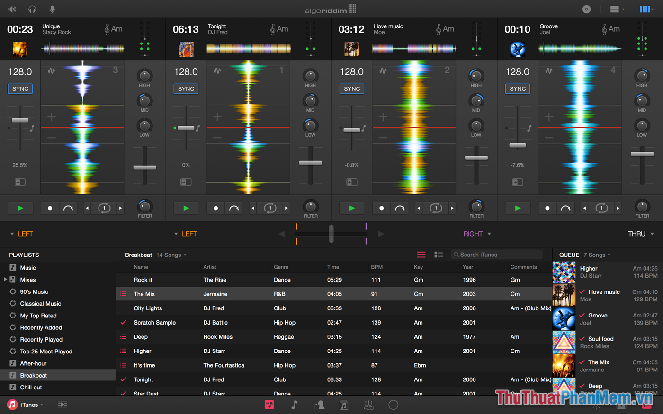Browse library by Songs using the note icon
Viewport: 663px width, 414px height.
coord(294,405)
